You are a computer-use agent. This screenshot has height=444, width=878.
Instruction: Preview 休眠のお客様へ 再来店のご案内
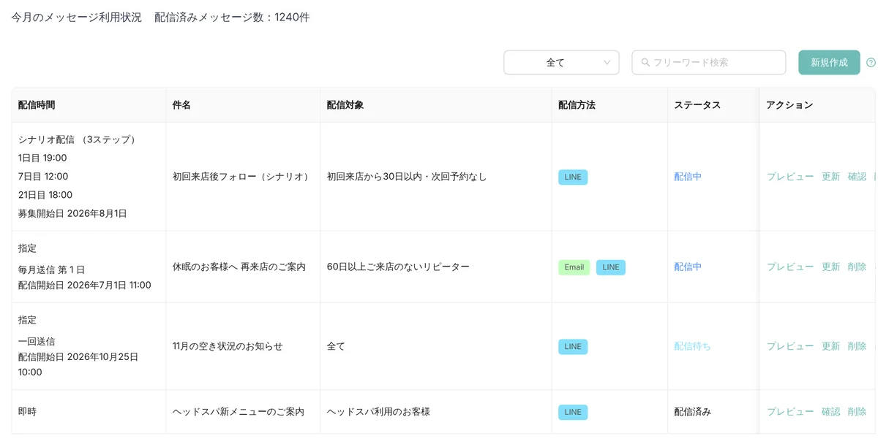pos(790,267)
